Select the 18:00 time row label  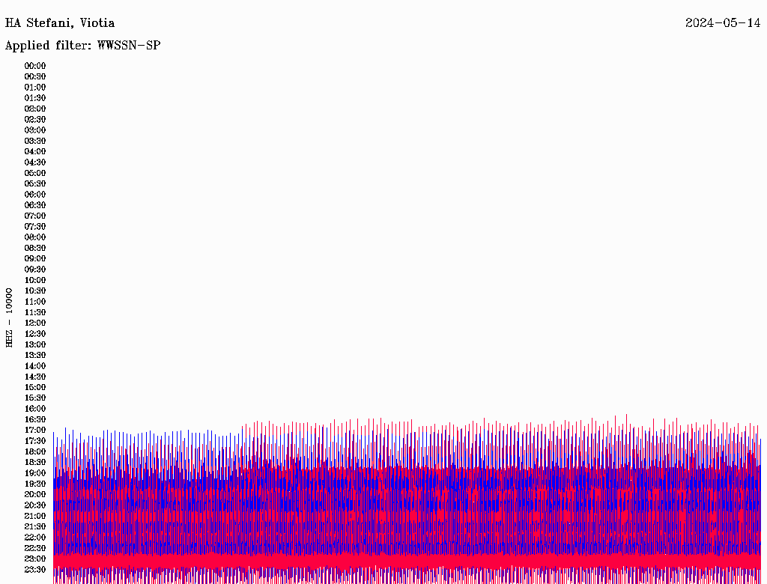tap(35, 451)
